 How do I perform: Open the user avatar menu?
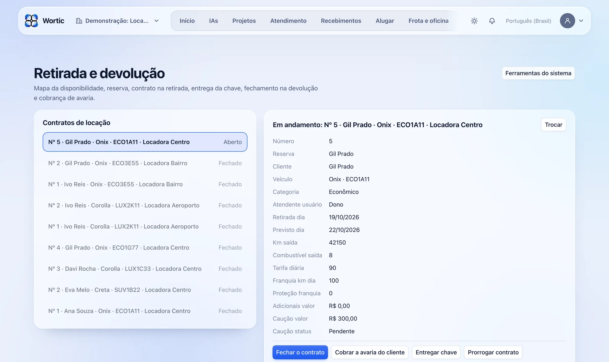[567, 21]
